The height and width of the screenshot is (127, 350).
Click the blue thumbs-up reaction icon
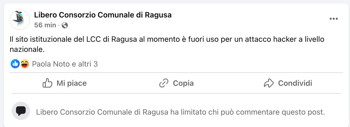click(15, 64)
